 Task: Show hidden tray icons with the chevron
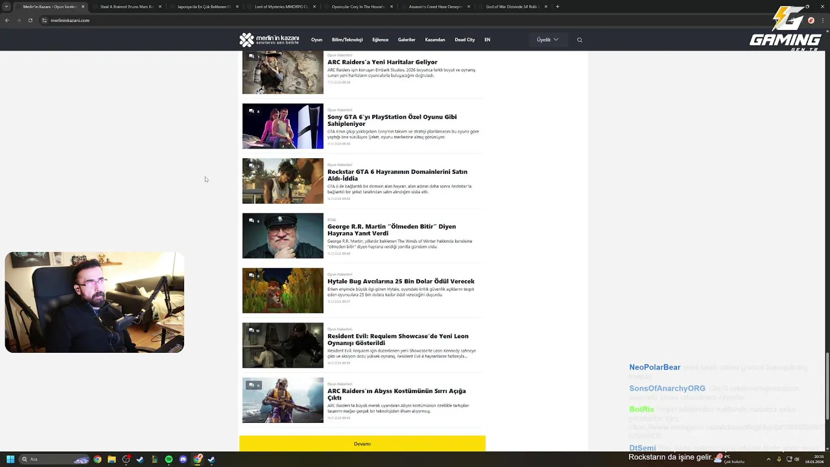point(768,459)
